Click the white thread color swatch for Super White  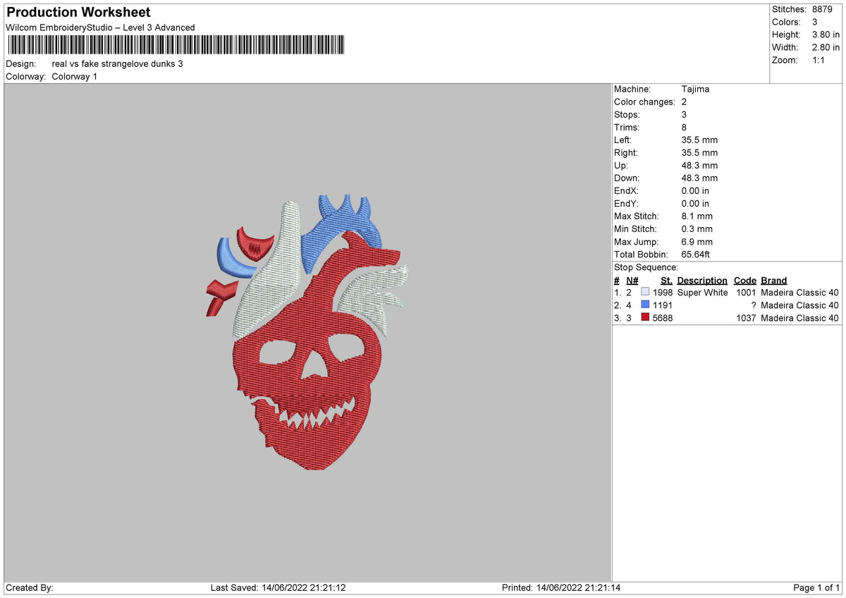pos(645,292)
